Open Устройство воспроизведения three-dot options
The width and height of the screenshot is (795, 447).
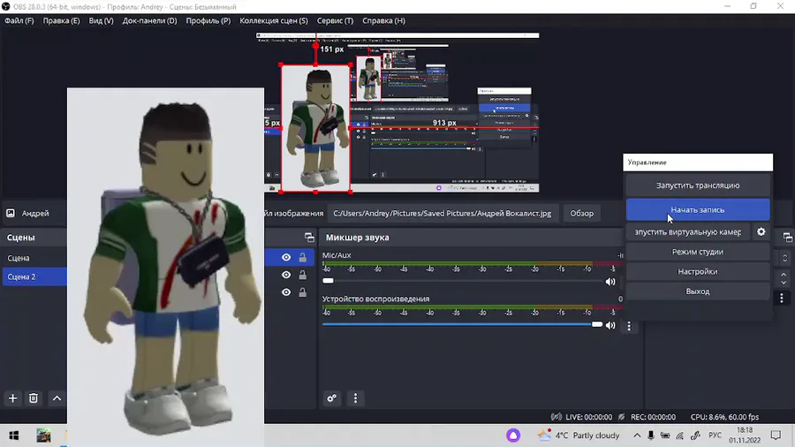point(629,326)
